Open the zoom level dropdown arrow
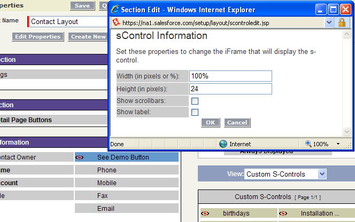 point(338,144)
